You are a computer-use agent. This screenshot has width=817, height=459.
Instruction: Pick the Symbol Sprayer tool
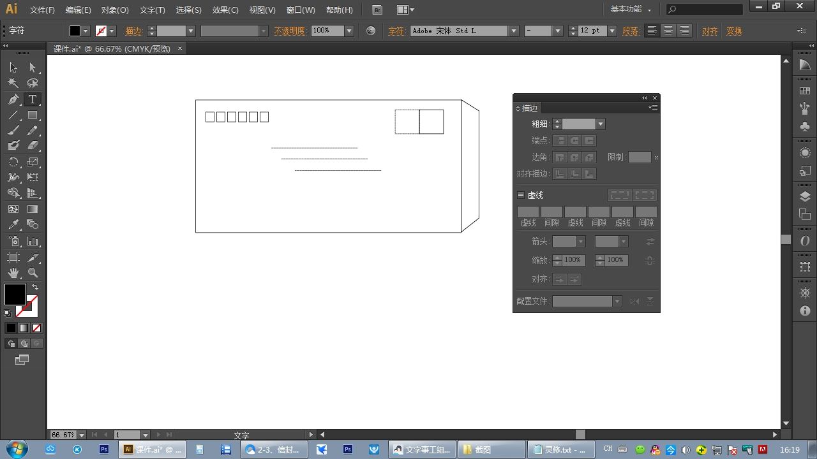point(13,242)
